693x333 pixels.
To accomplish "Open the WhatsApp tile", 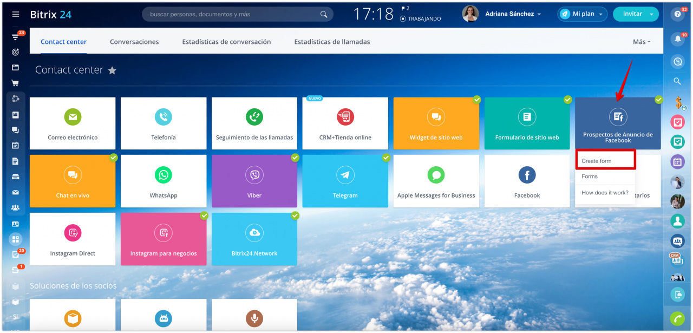I will (164, 181).
